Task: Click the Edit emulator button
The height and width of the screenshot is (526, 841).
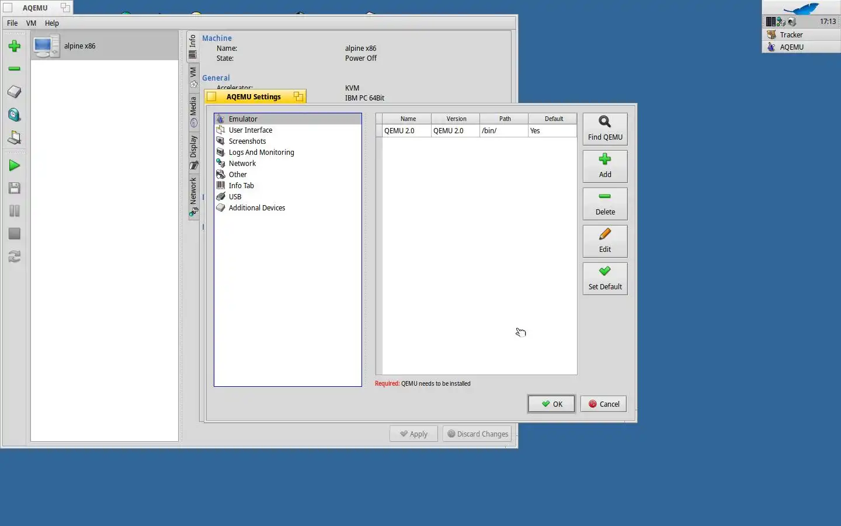Action: (x=605, y=241)
